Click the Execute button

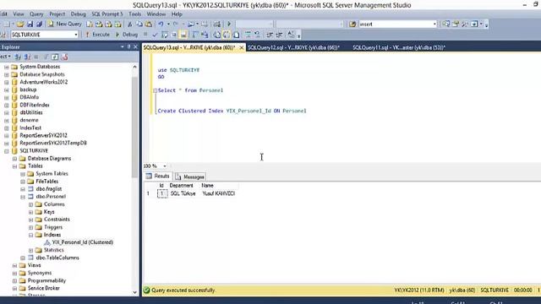coord(97,35)
